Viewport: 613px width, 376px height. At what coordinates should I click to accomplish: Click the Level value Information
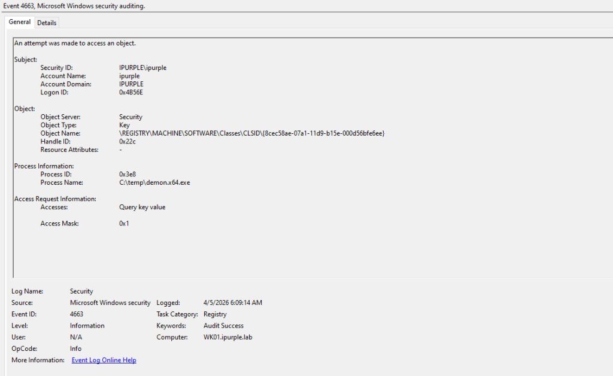coord(87,326)
